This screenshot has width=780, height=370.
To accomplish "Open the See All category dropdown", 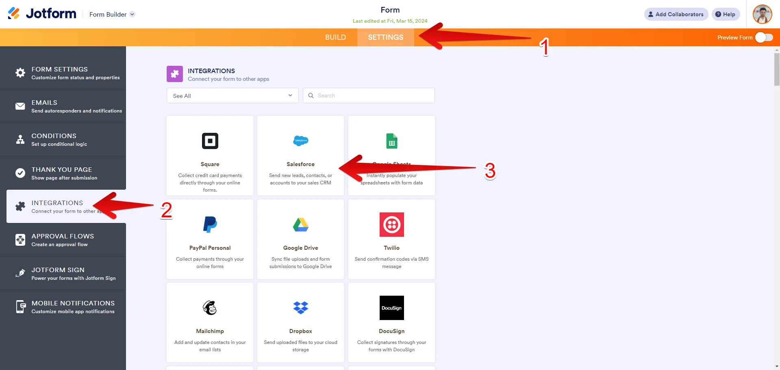I will pos(232,95).
